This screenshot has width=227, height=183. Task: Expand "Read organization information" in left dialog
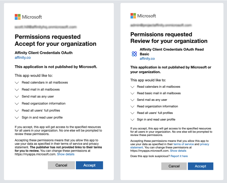17,103
